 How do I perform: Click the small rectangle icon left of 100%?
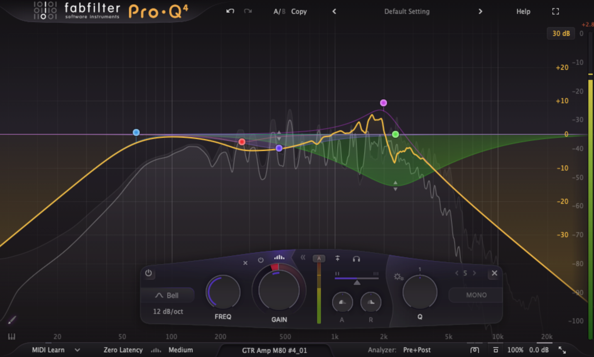496,350
